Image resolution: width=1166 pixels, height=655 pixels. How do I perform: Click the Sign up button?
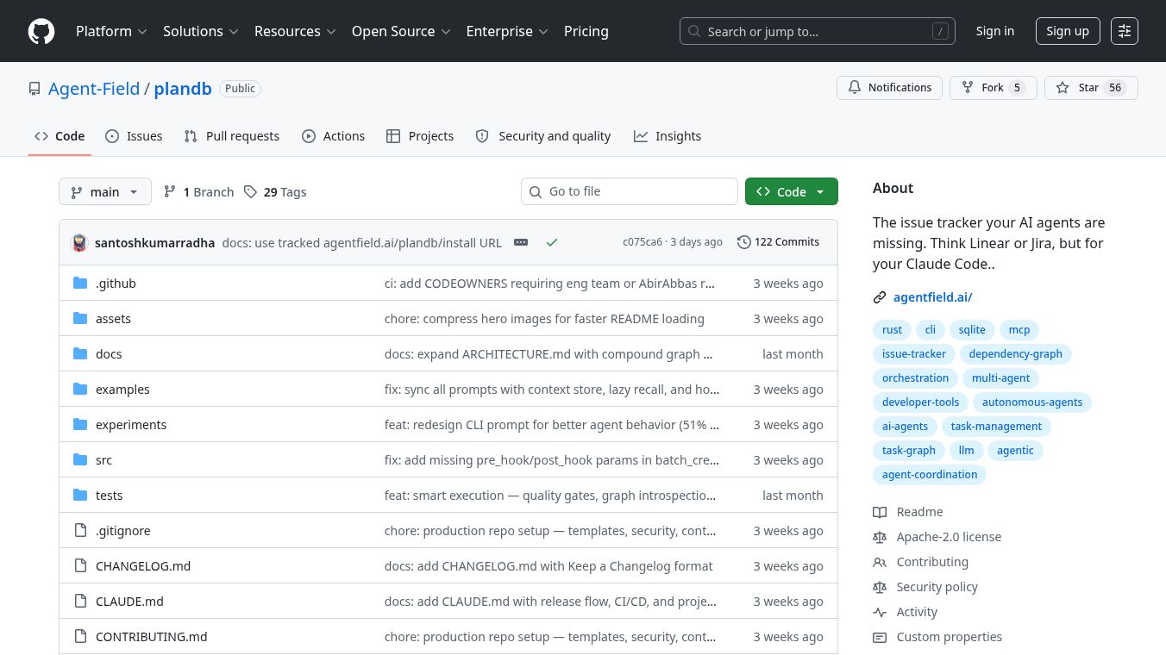pos(1067,31)
